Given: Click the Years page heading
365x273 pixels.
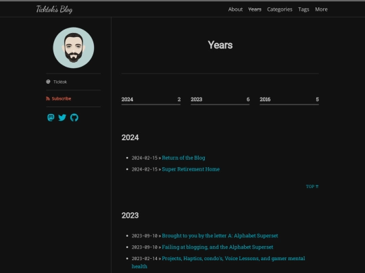Looking at the screenshot, I should pos(220,44).
